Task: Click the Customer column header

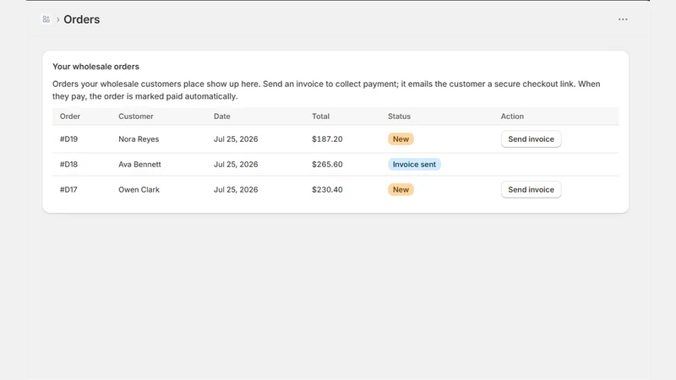Action: [x=136, y=117]
